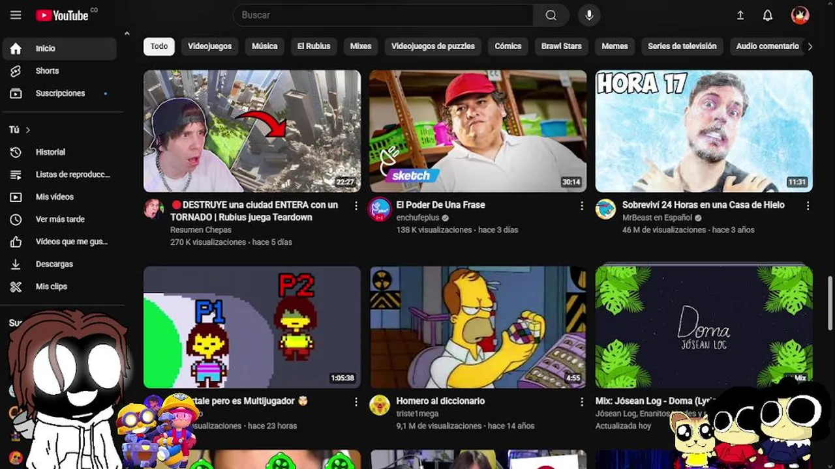Select the Todo filter chip
The width and height of the screenshot is (835, 469).
pos(159,46)
